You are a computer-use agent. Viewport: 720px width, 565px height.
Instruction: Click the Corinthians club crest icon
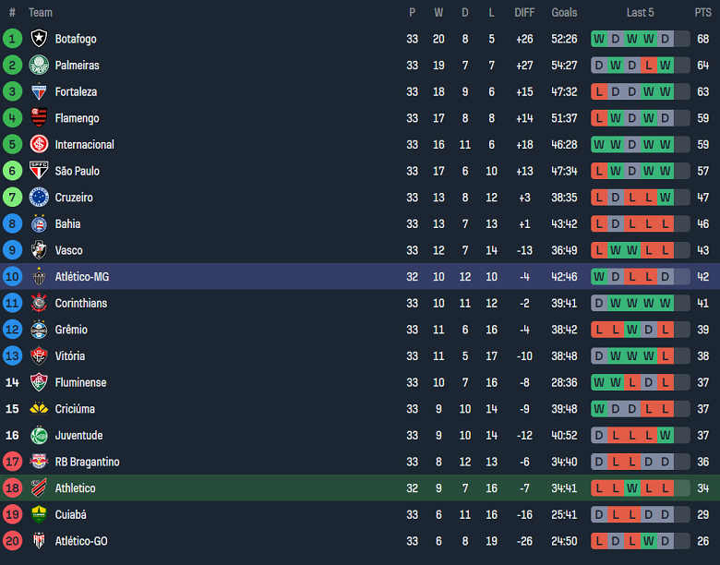coord(39,303)
